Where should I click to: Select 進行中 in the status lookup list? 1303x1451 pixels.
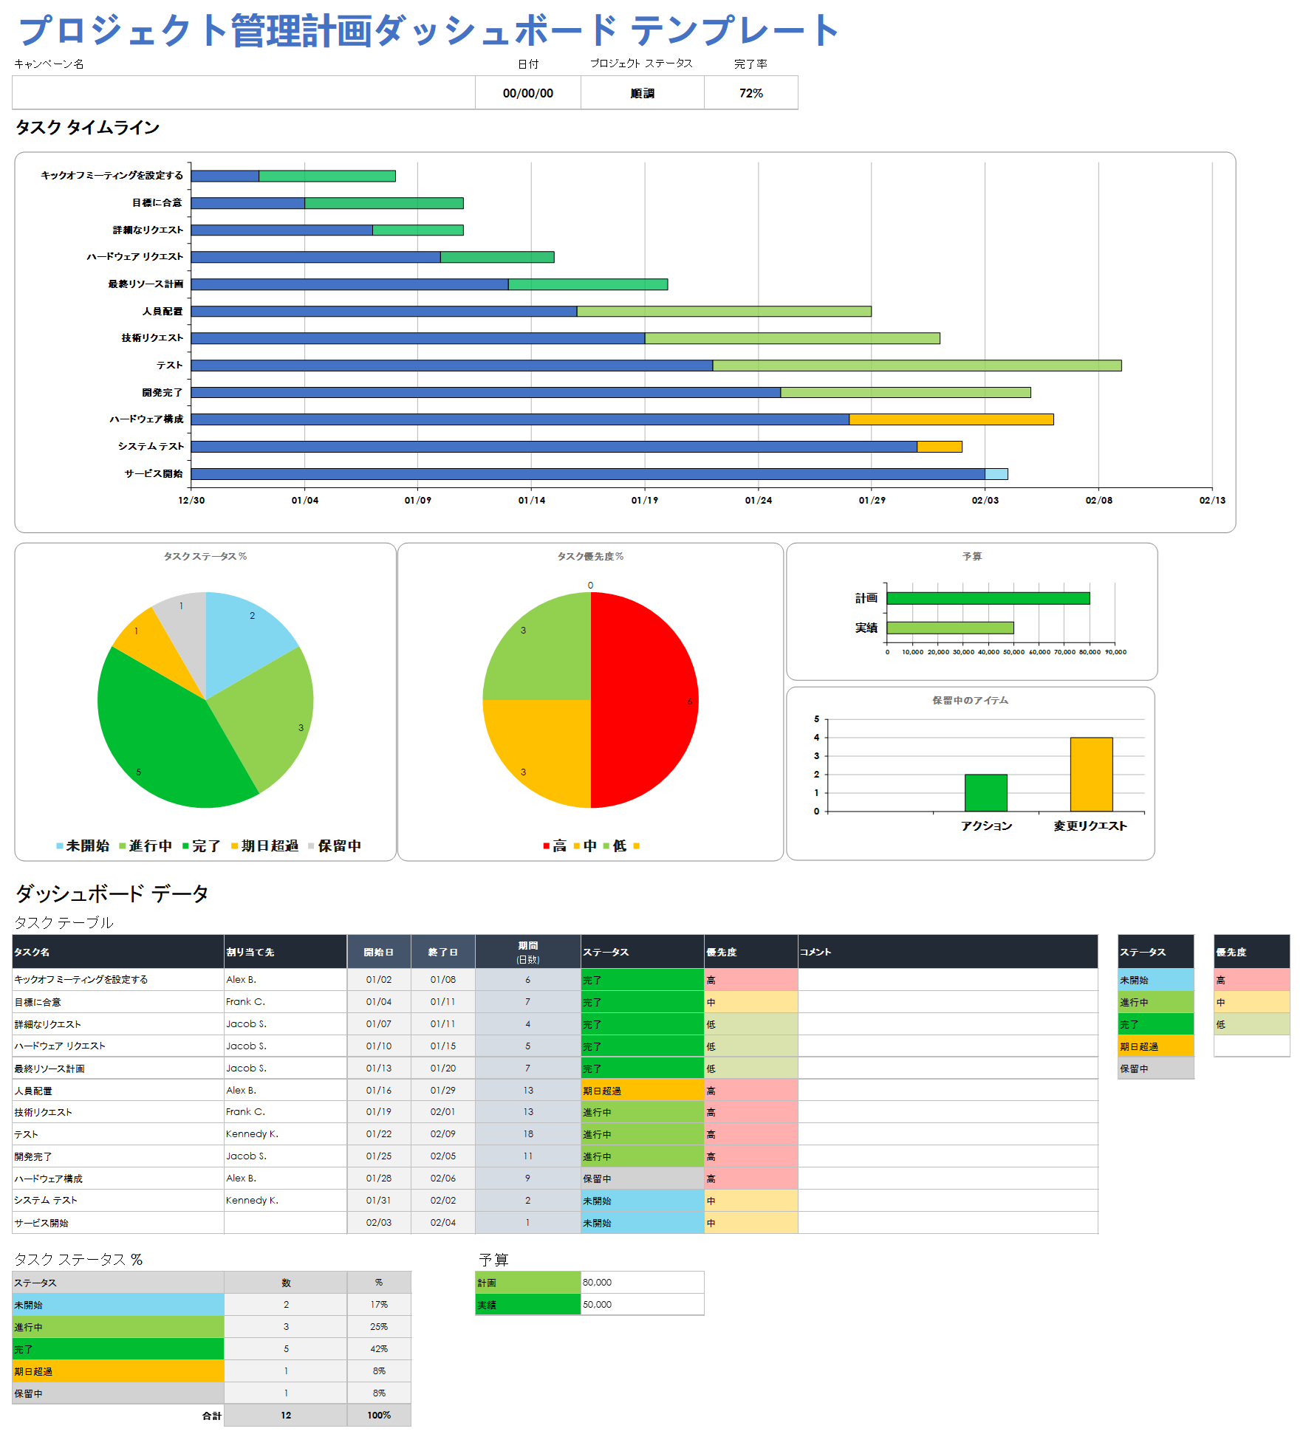click(x=1156, y=1002)
